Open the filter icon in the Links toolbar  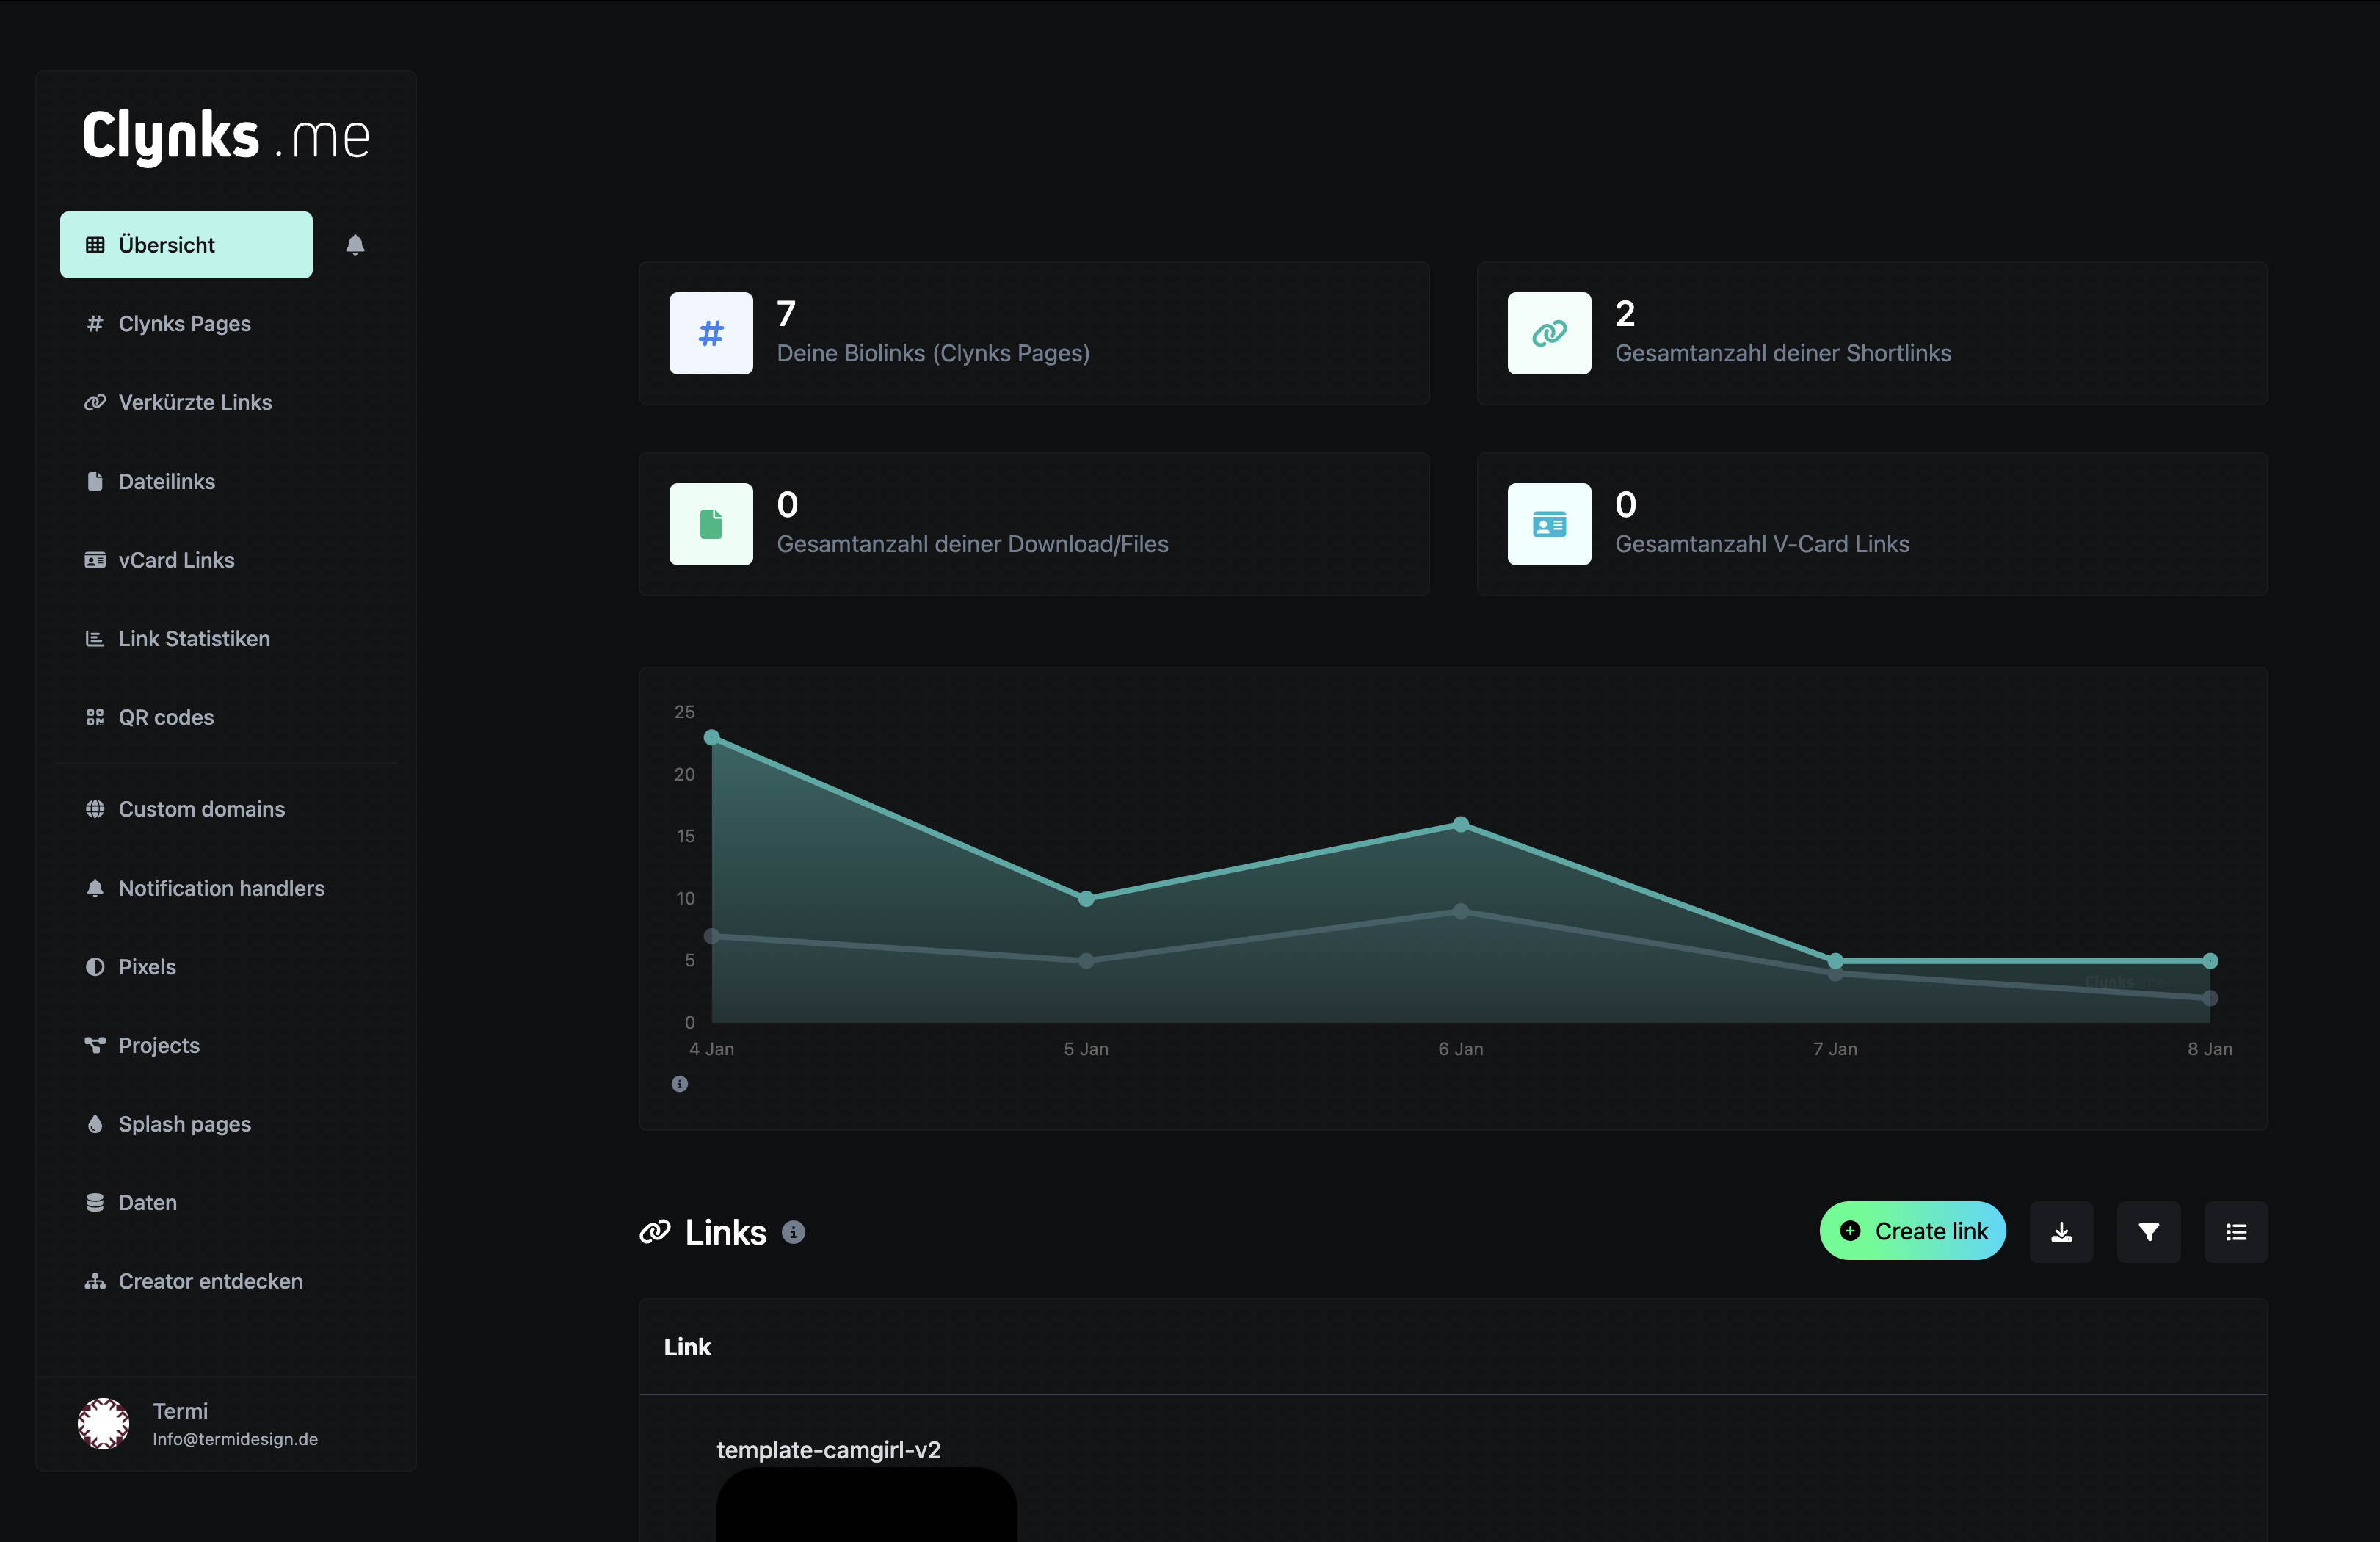(x=2149, y=1231)
